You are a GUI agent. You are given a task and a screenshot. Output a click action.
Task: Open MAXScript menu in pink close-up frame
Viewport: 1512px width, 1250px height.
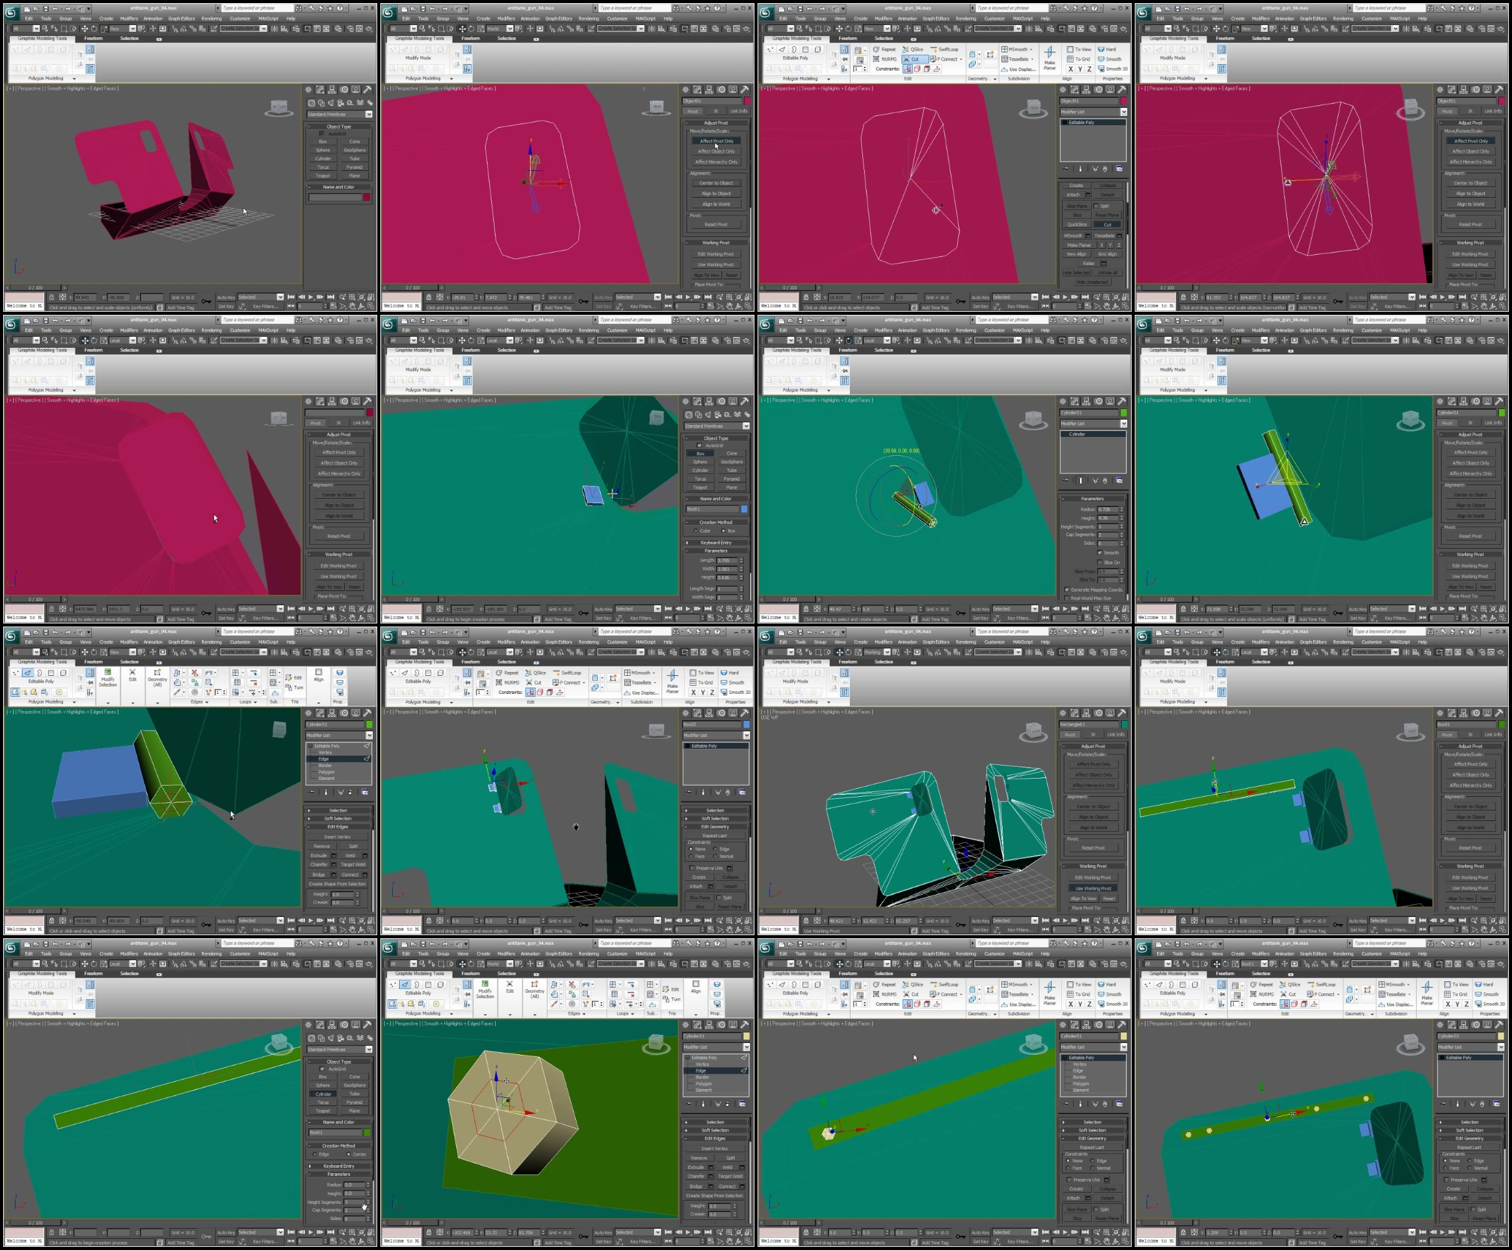tap(268, 330)
